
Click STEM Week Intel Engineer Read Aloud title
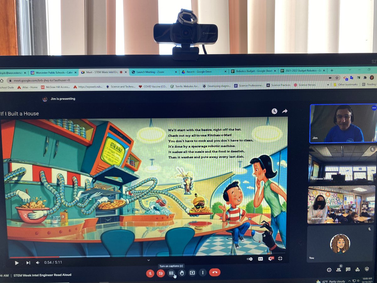tap(42, 275)
